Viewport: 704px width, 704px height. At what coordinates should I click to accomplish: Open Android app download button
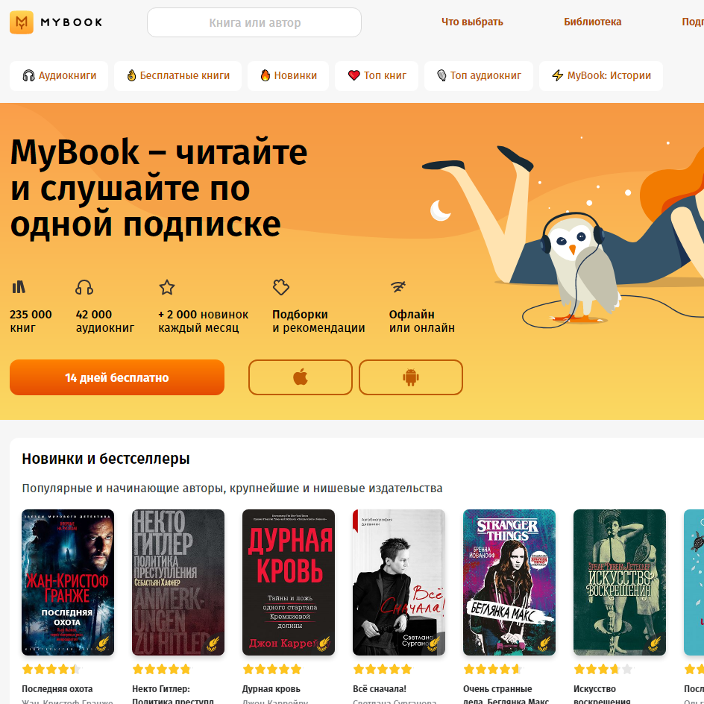411,377
